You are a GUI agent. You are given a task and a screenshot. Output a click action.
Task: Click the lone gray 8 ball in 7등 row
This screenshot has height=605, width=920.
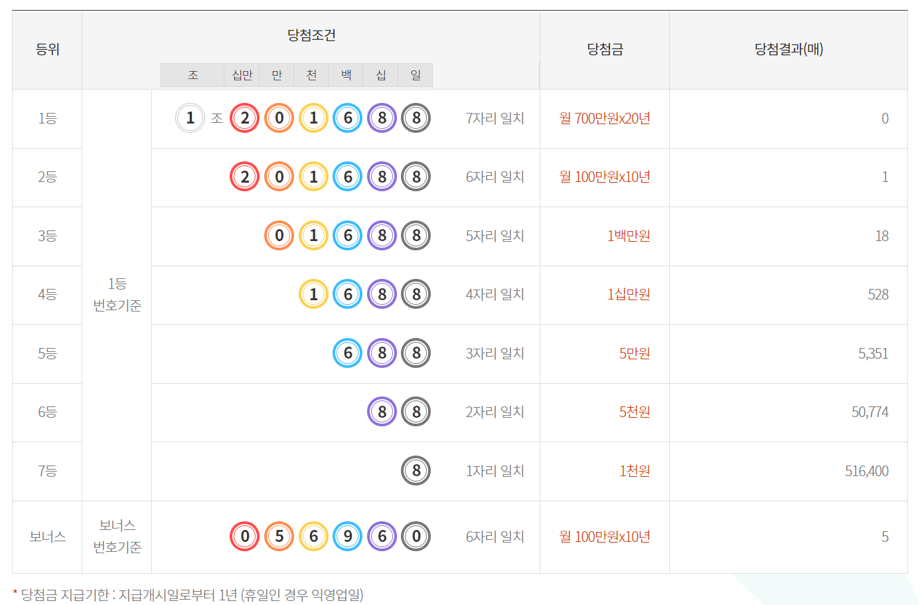[416, 471]
